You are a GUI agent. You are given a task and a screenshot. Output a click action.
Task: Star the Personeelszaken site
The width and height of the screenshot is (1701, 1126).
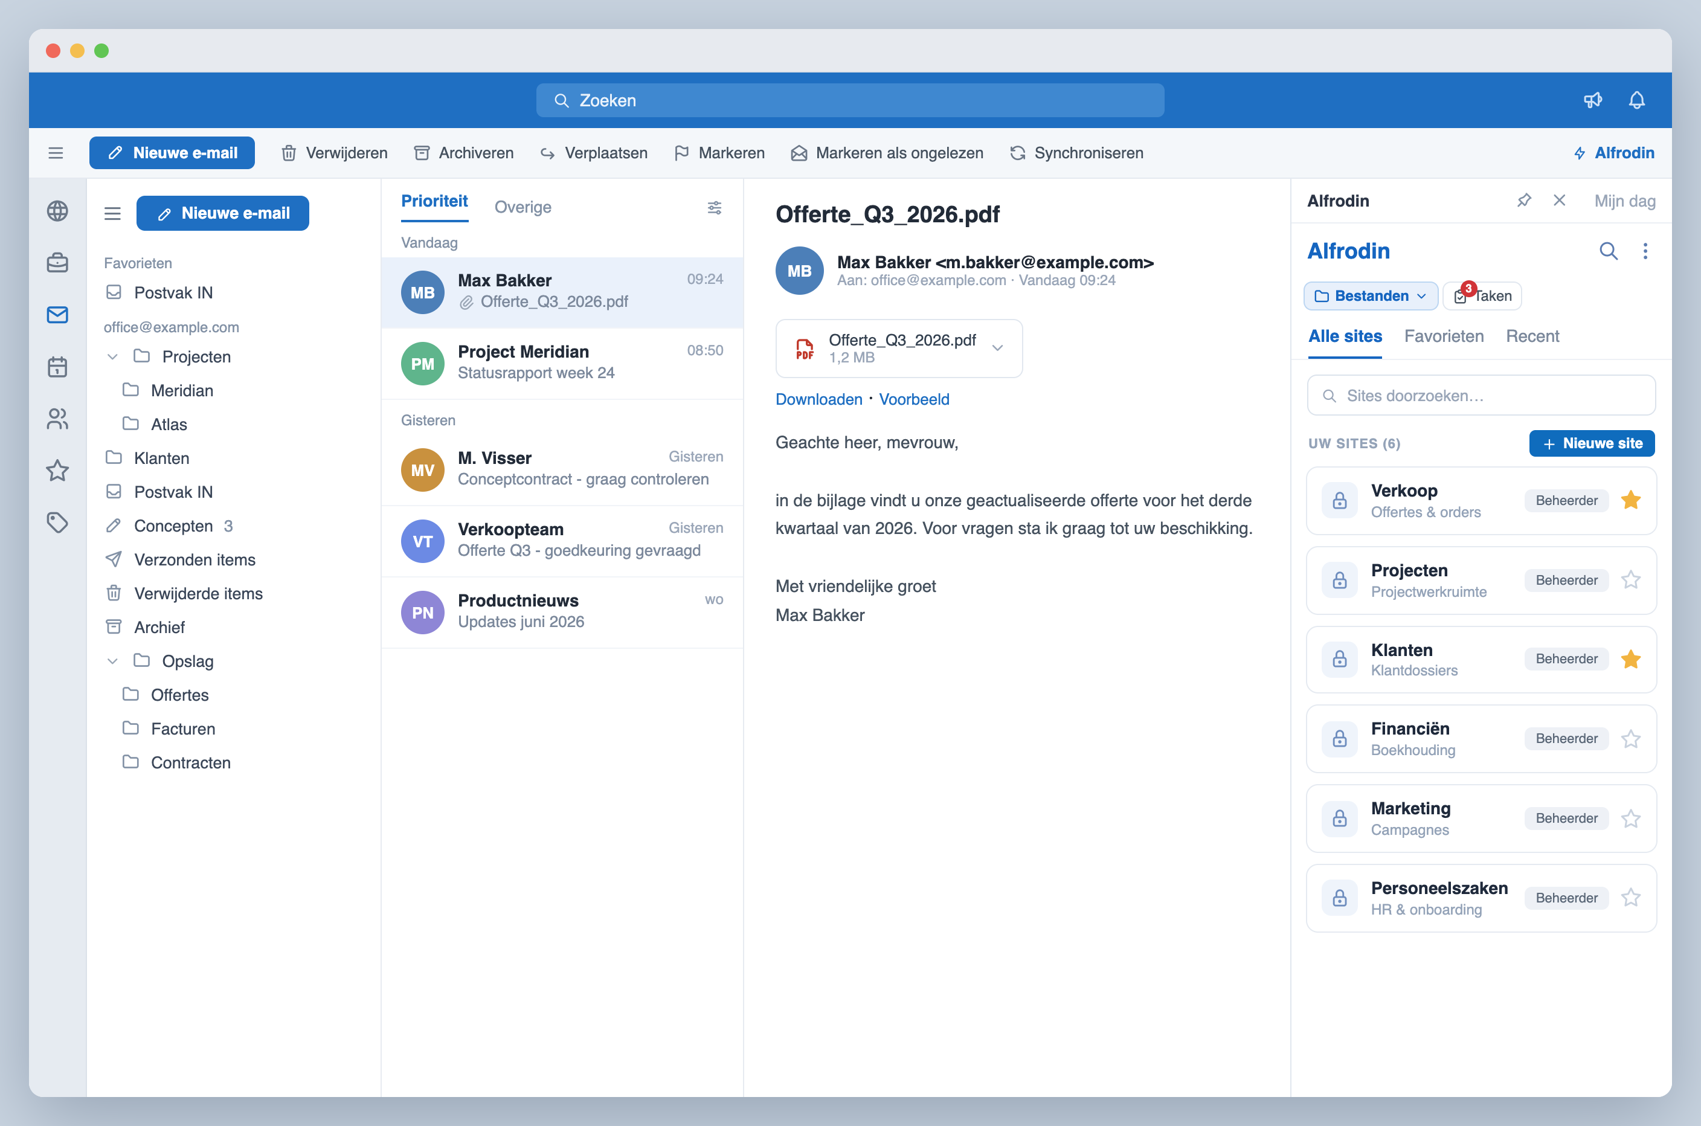coord(1631,898)
